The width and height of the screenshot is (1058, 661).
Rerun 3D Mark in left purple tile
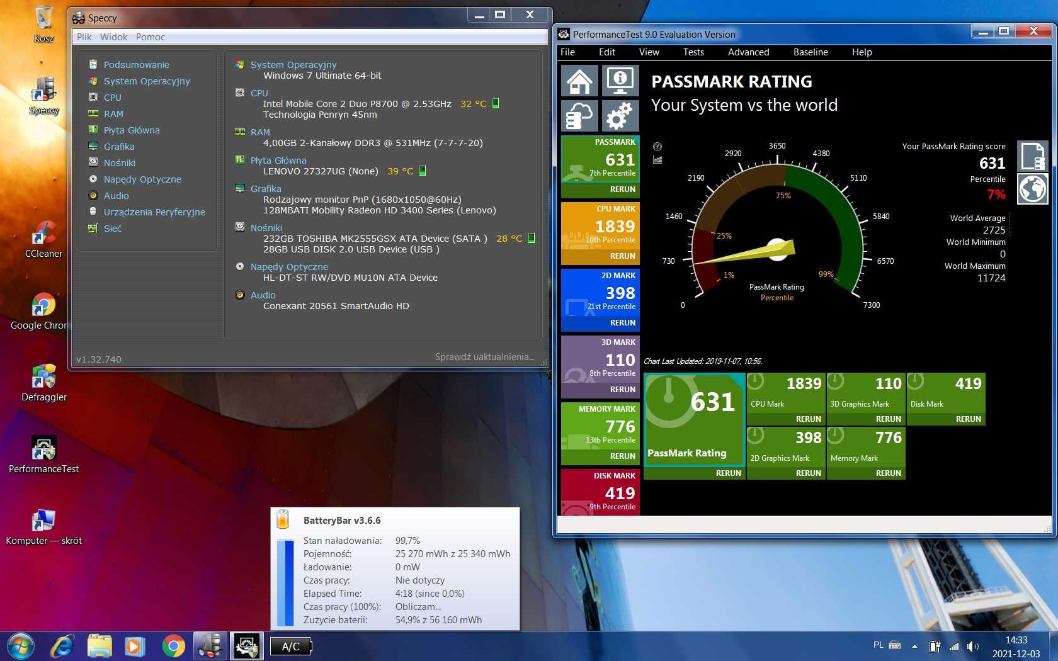622,390
